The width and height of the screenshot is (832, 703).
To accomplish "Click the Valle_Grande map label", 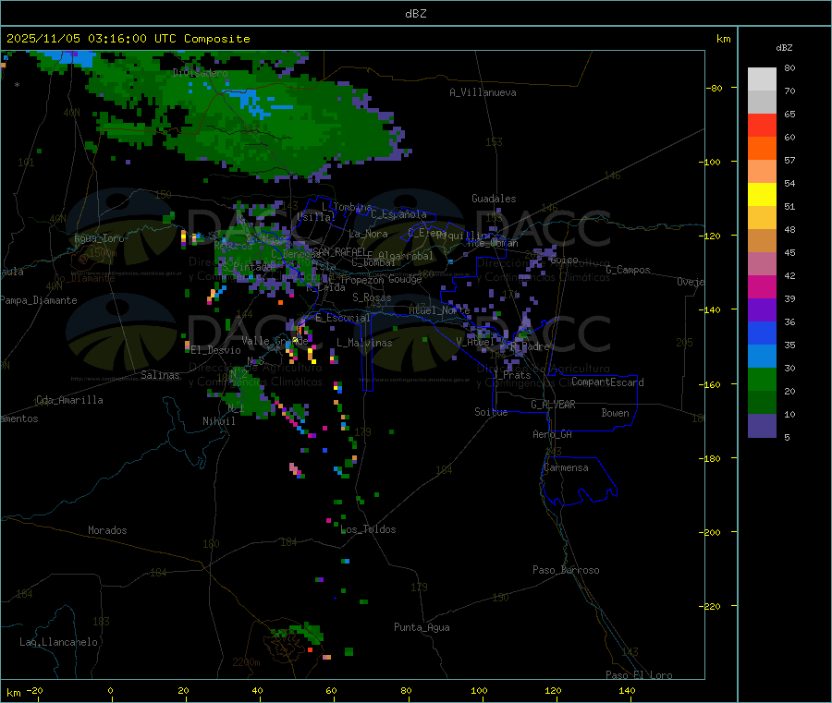I will pyautogui.click(x=275, y=341).
